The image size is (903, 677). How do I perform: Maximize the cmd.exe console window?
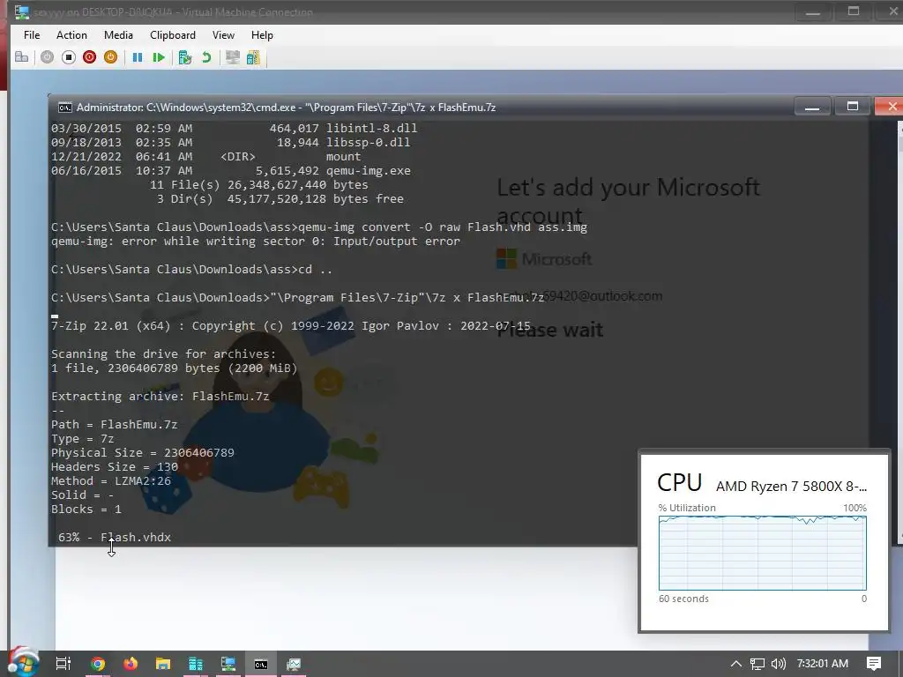[x=853, y=107]
